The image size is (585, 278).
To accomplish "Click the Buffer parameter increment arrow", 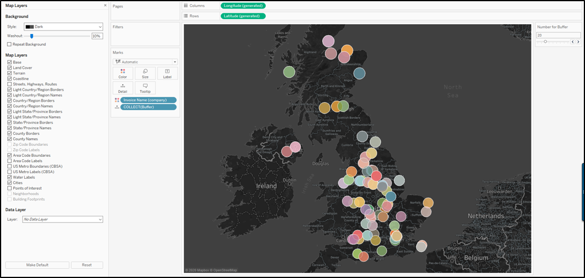I will click(578, 42).
